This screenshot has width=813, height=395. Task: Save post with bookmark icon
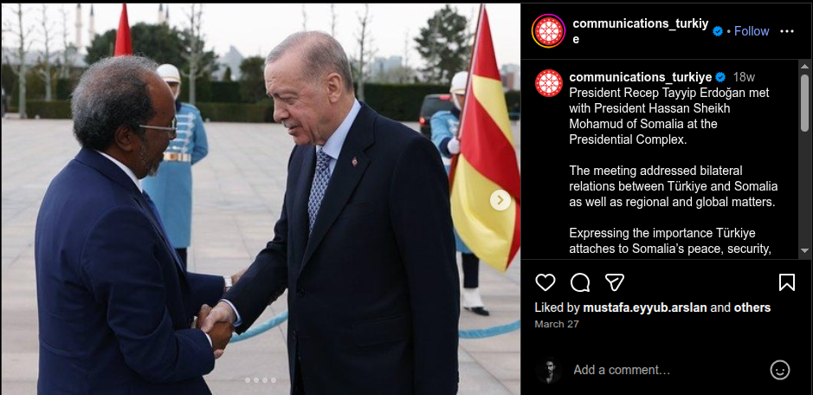click(x=786, y=282)
